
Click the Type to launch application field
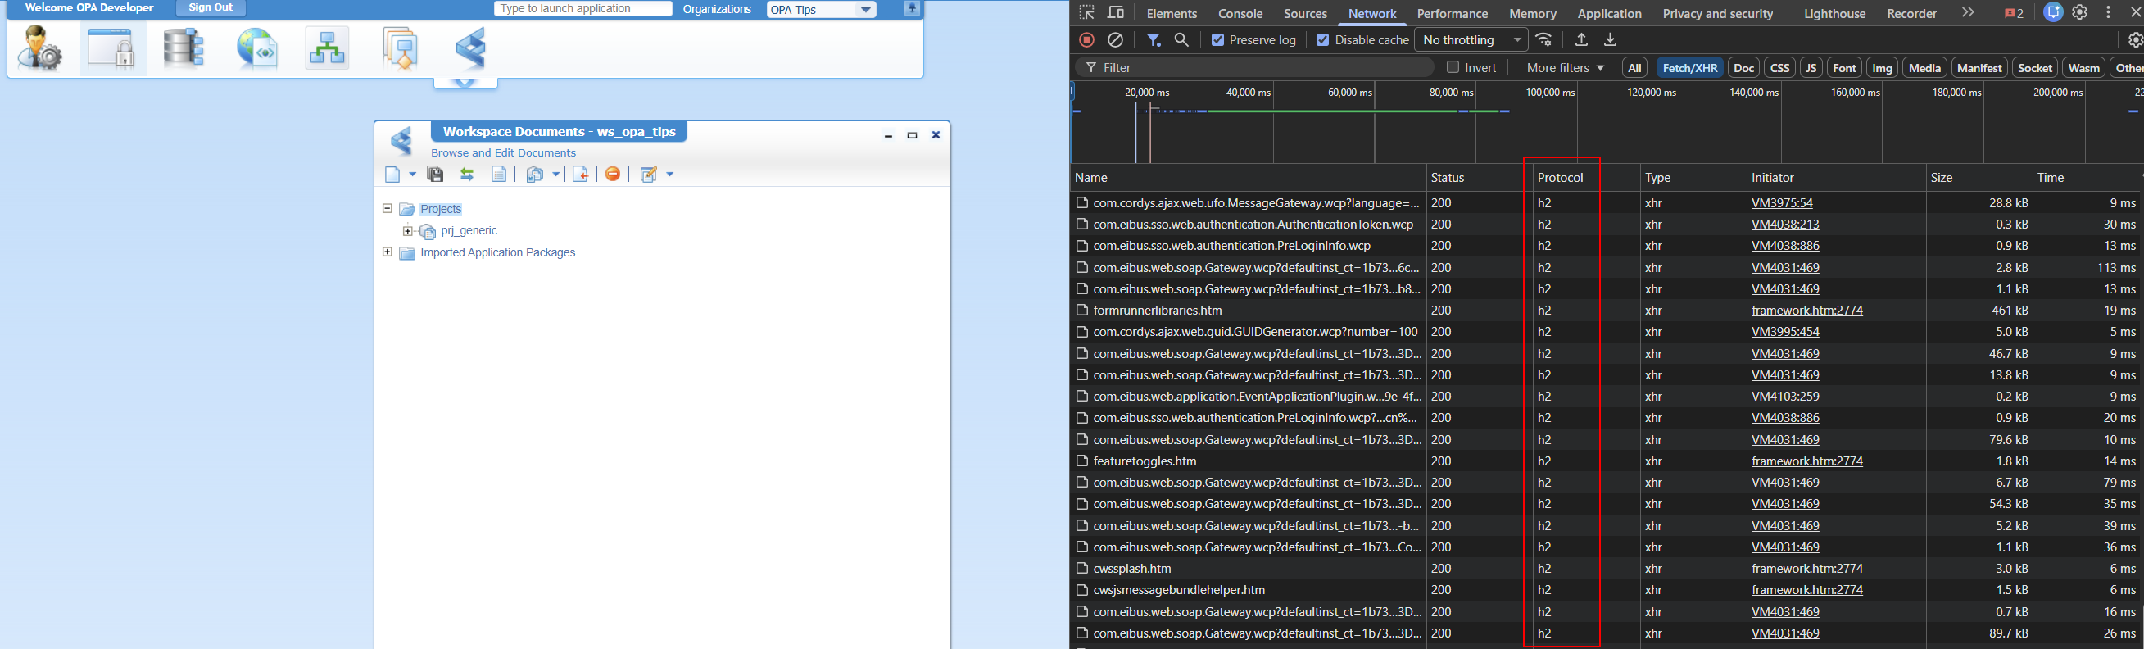click(x=582, y=8)
